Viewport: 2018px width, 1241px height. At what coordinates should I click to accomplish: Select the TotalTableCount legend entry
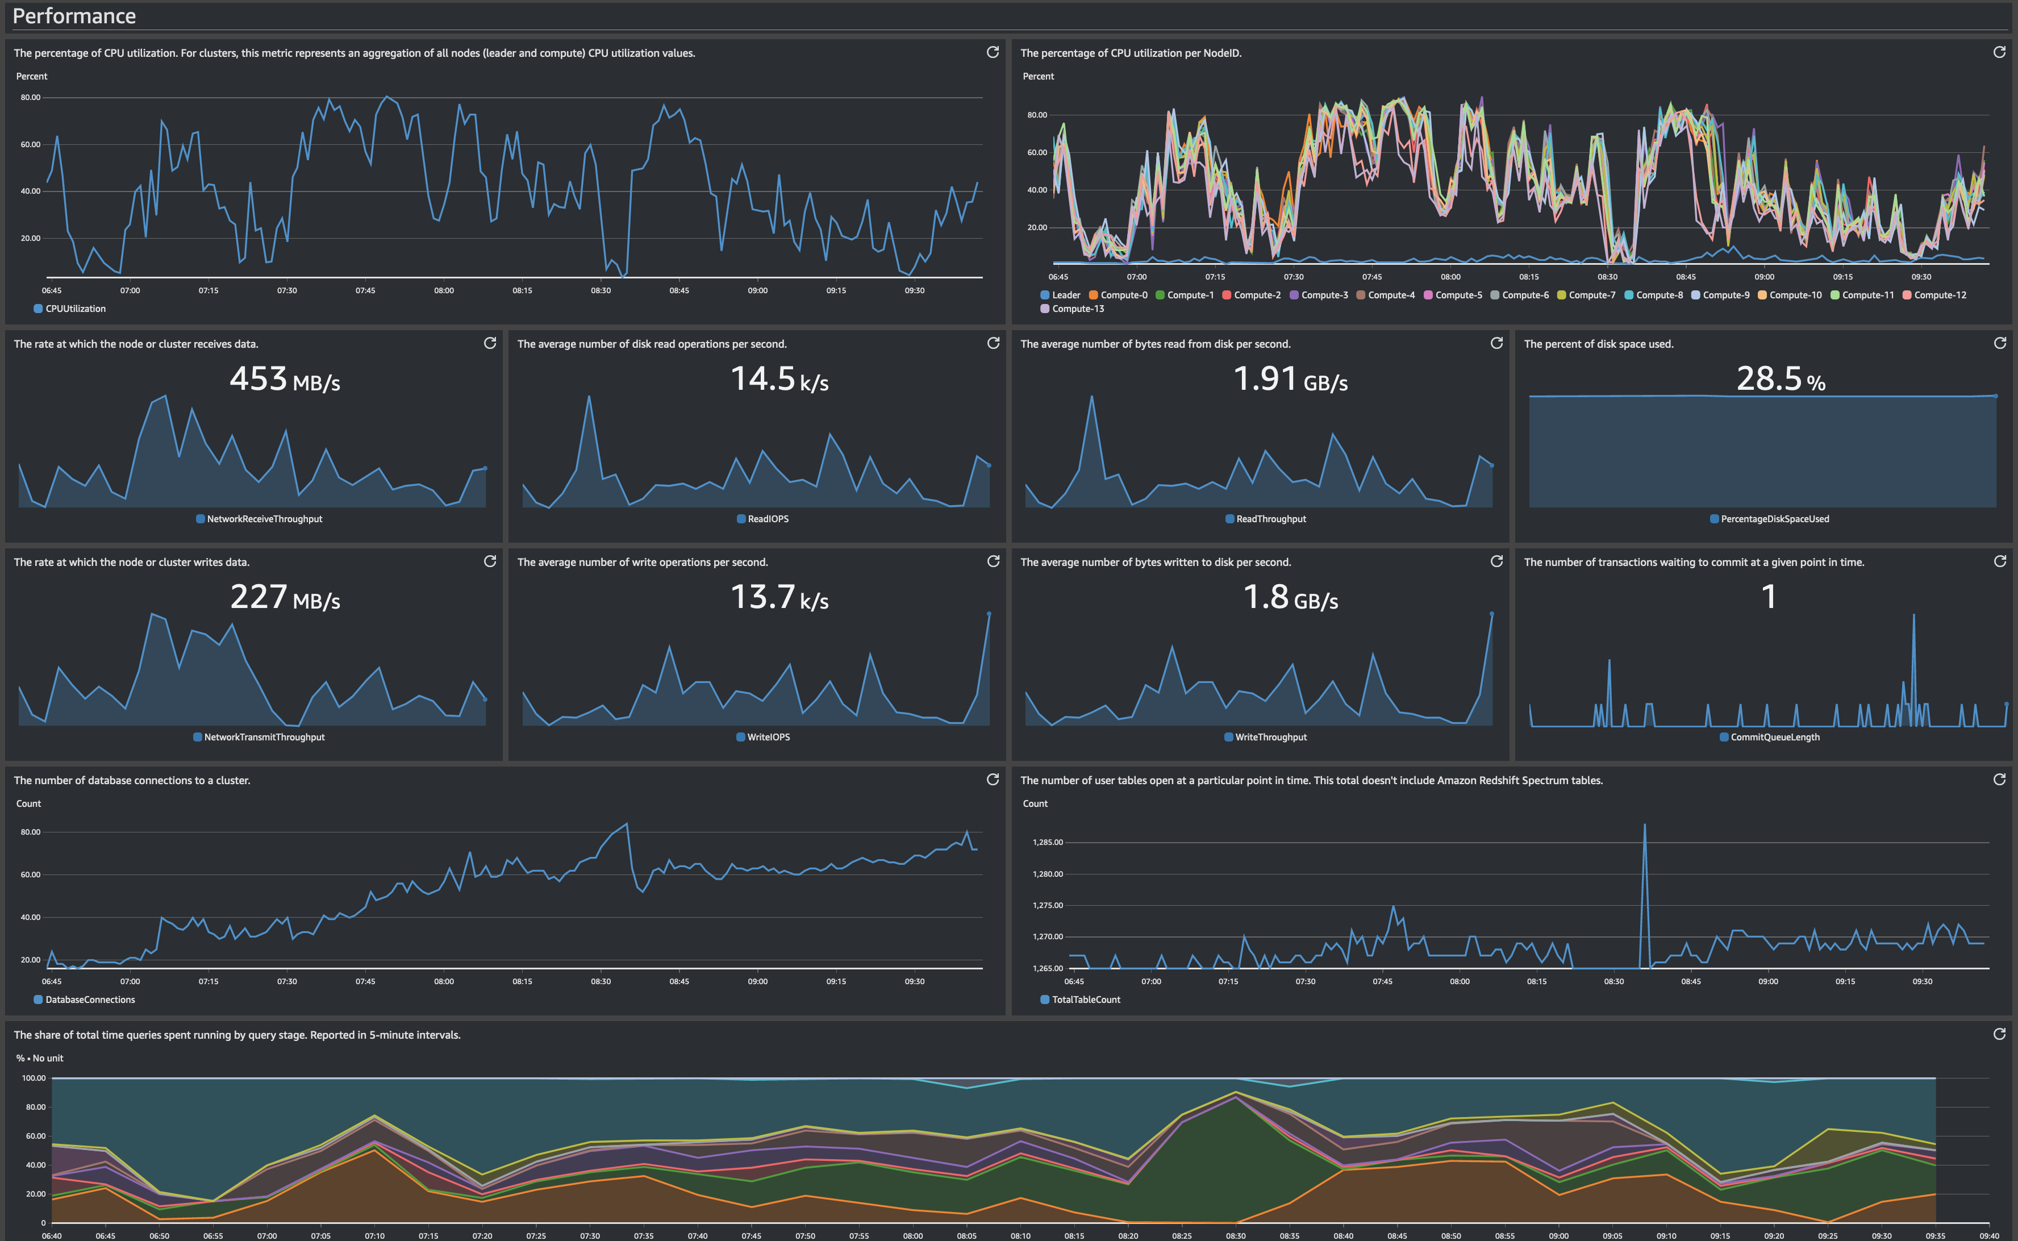1080,1001
